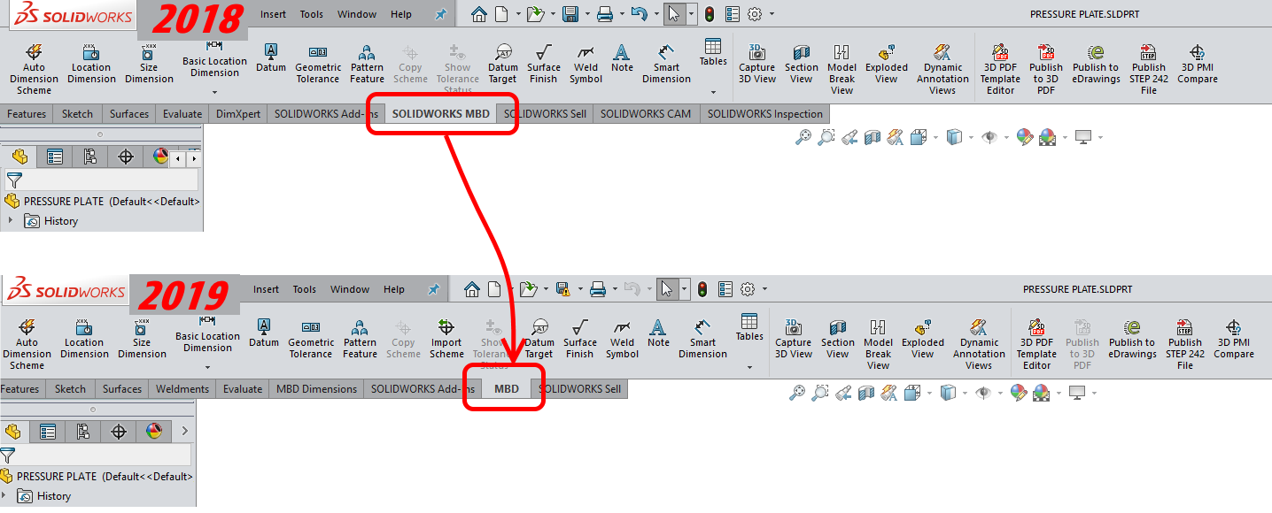Toggle Exploded View in the 2018 ribbon
Image resolution: width=1272 pixels, height=513 pixels.
click(887, 64)
